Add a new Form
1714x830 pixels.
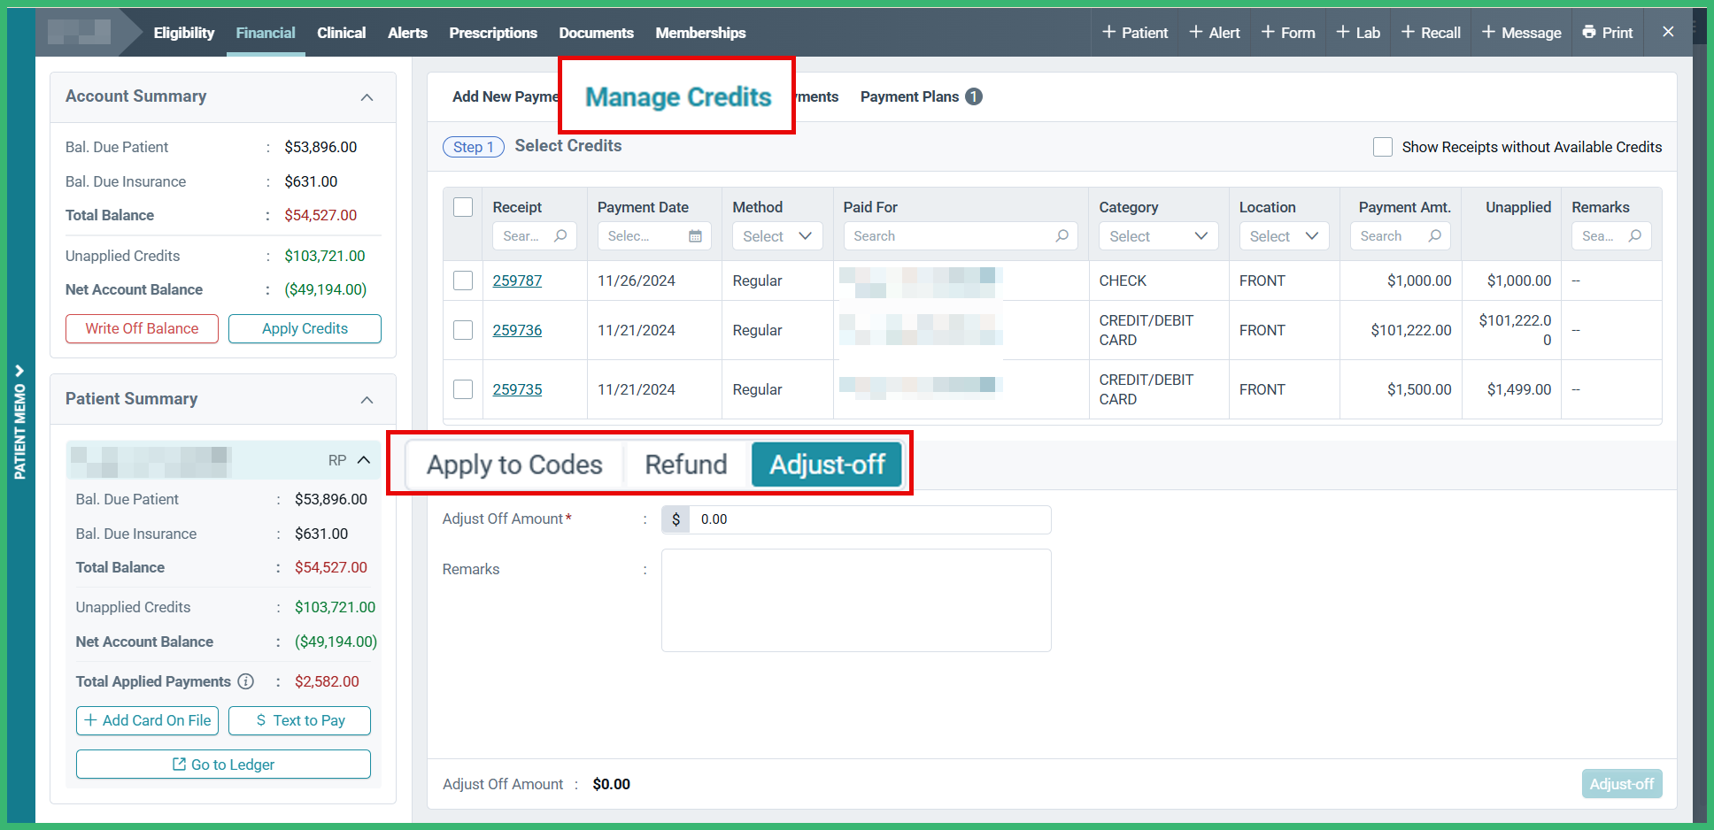click(1288, 33)
